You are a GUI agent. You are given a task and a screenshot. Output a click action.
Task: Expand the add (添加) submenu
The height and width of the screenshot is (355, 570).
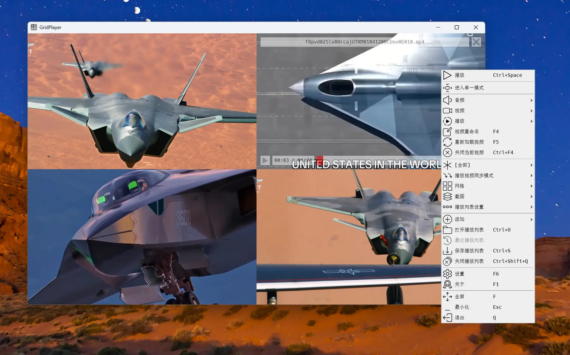tap(488, 219)
